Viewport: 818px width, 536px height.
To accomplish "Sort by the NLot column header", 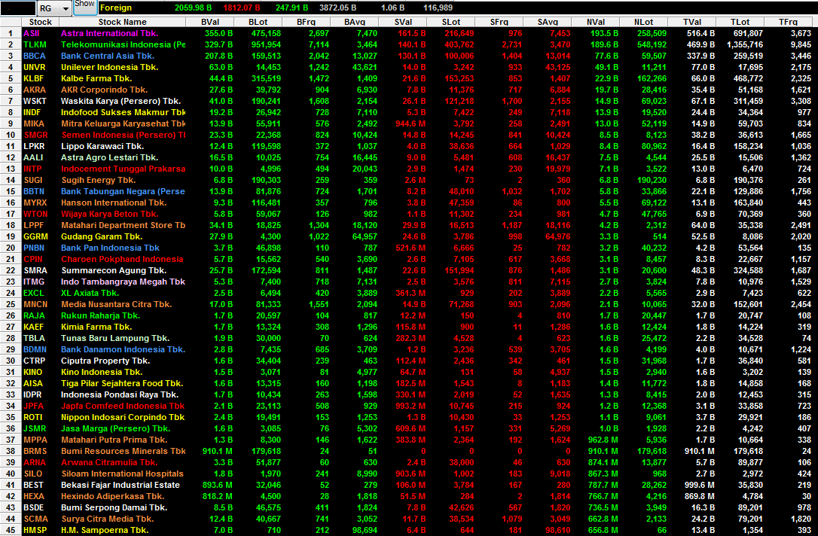I will pyautogui.click(x=643, y=22).
